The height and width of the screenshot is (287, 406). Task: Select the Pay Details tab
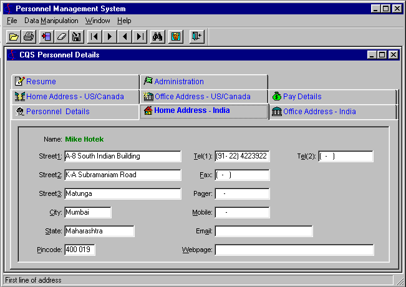302,97
